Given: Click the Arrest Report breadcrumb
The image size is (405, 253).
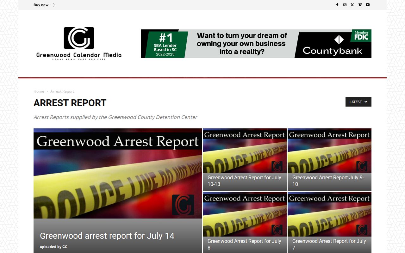Looking at the screenshot, I should 62,91.
